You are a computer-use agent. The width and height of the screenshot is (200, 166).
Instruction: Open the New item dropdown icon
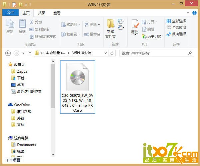[x=121, y=21]
